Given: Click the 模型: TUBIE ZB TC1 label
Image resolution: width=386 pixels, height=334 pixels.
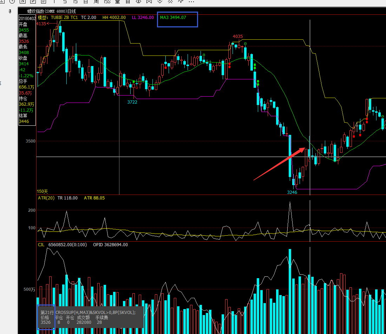Looking at the screenshot, I should point(58,18).
